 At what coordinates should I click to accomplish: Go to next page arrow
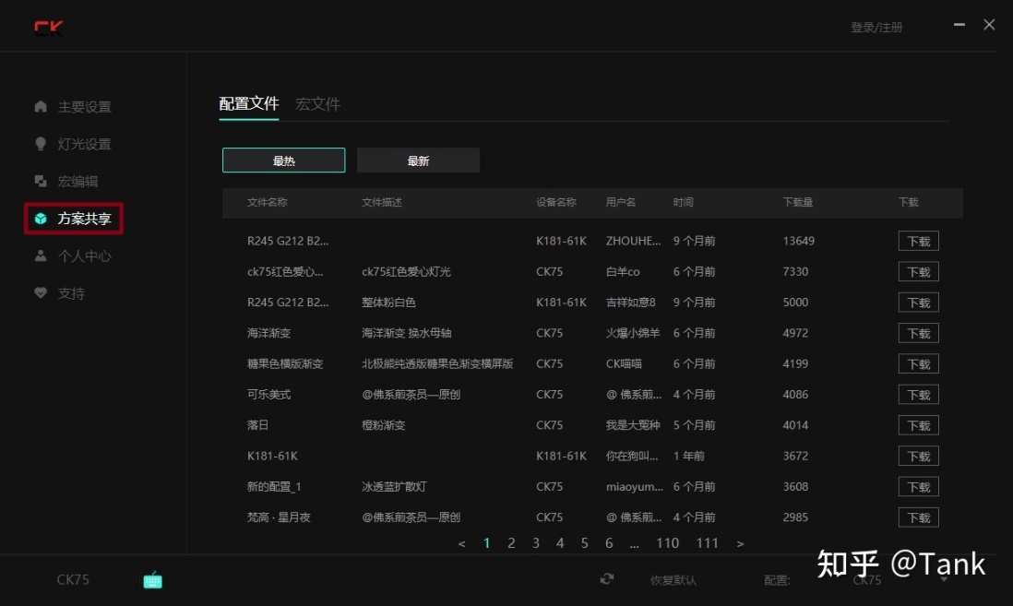[x=740, y=544]
